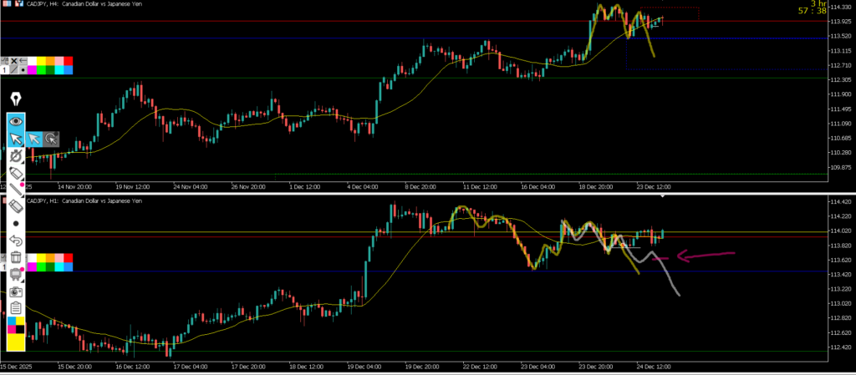The width and height of the screenshot is (856, 375).
Task: Click the first lines icon in the H4 chart palette
Action: tap(5, 60)
